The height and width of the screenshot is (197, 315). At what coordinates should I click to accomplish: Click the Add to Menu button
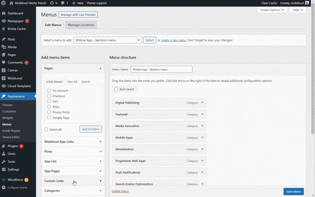91,129
